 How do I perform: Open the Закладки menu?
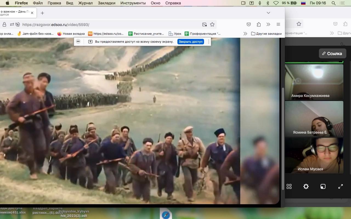pyautogui.click(x=106, y=3)
